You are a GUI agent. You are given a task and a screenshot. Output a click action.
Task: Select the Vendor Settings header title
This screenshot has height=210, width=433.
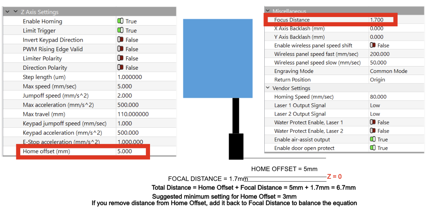point(292,88)
